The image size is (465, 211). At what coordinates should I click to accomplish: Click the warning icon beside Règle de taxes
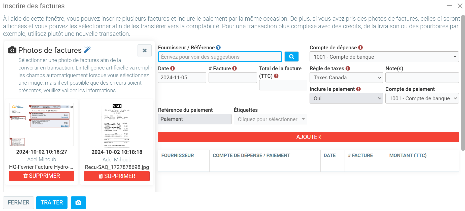tap(348, 68)
